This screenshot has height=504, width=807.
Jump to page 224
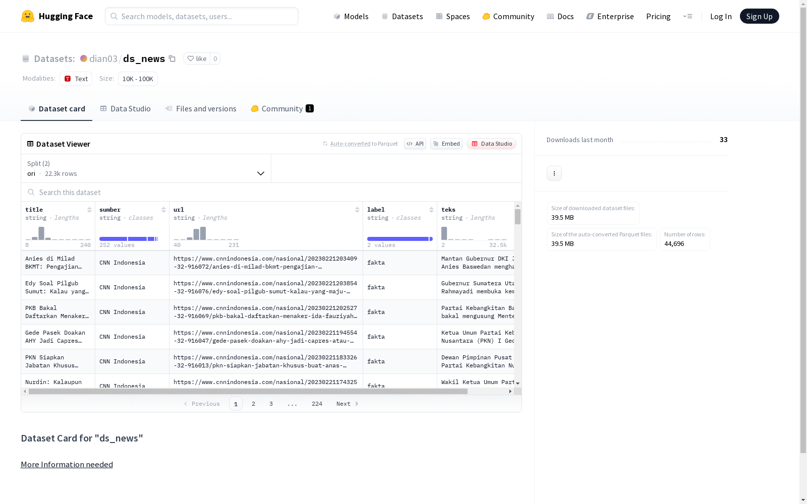pos(317,404)
